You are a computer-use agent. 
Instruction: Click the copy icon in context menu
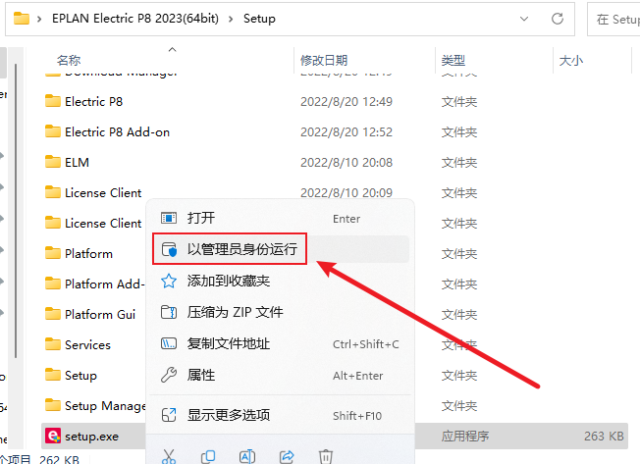(208, 457)
